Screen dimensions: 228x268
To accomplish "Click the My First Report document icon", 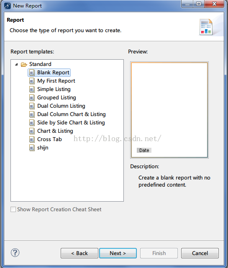I will 32,81.
